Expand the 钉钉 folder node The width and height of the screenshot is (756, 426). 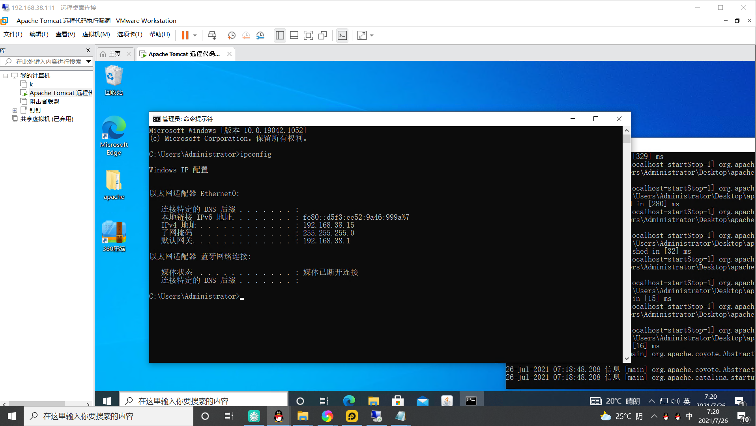click(x=15, y=111)
